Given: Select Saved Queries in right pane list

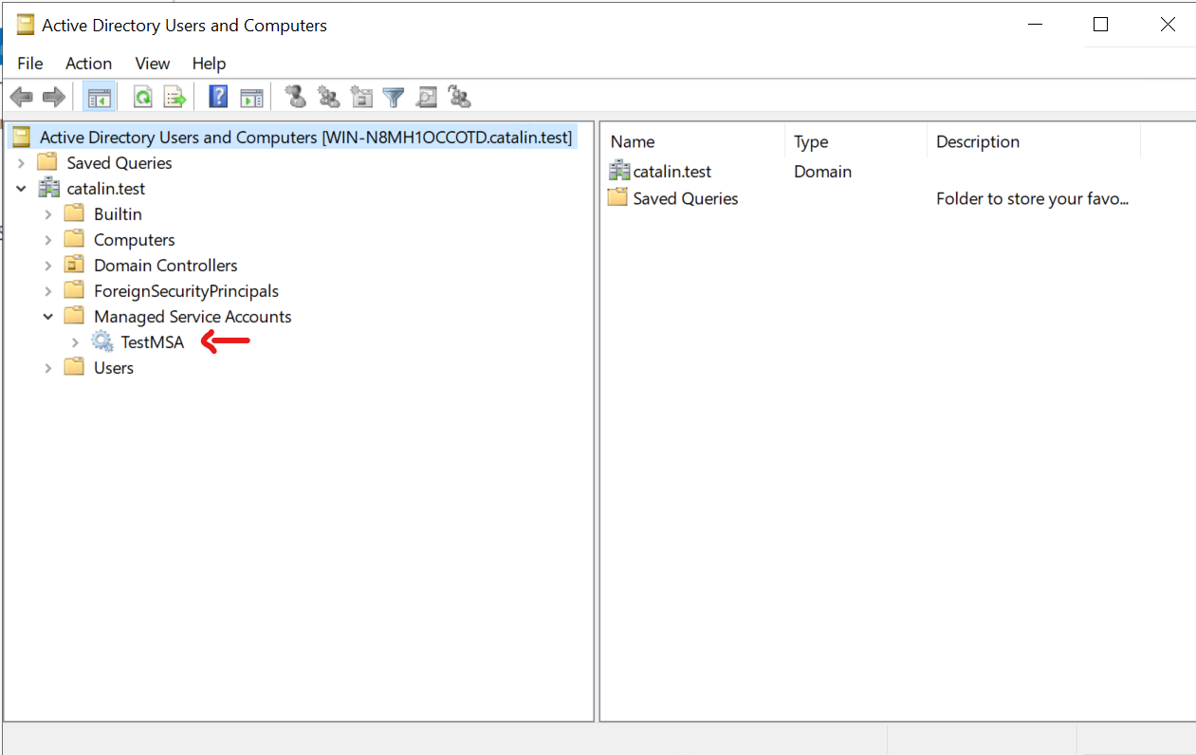Looking at the screenshot, I should [685, 198].
